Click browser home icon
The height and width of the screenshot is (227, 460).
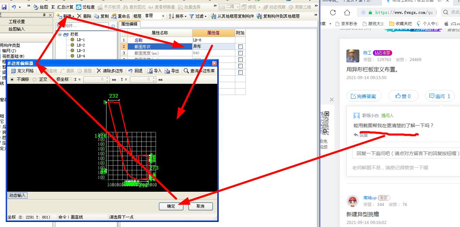point(347,13)
